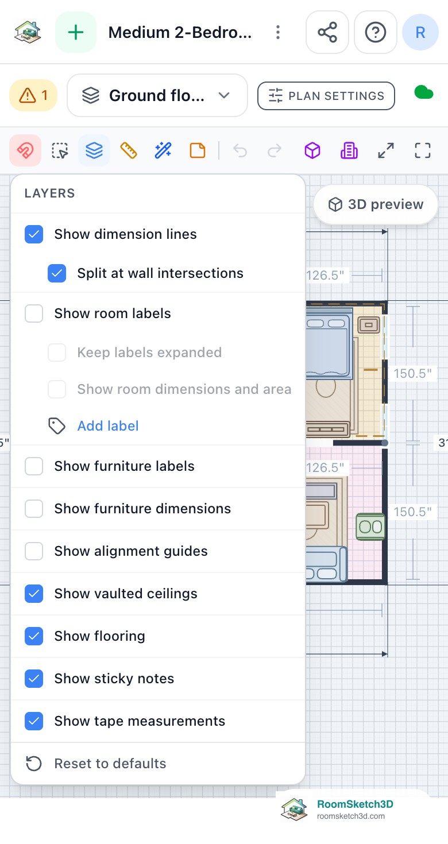Click the green cloud sync status icon

(424, 92)
